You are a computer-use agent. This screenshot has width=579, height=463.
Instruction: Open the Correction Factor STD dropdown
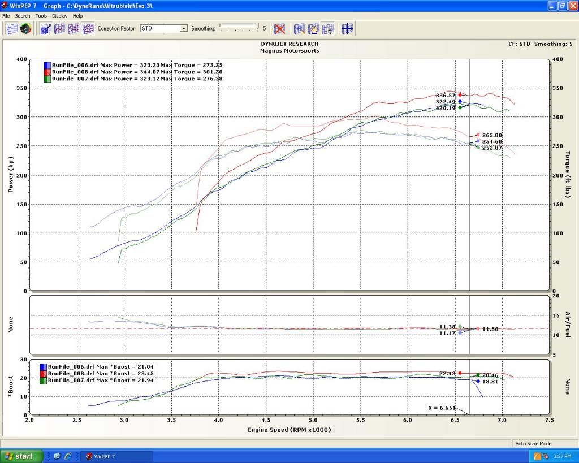(163, 28)
